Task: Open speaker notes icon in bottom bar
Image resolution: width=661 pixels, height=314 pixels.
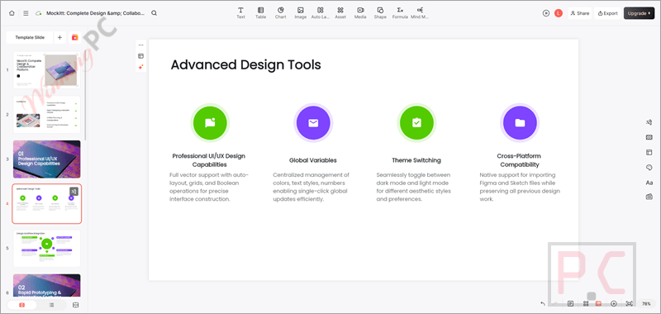Action: click(x=570, y=303)
